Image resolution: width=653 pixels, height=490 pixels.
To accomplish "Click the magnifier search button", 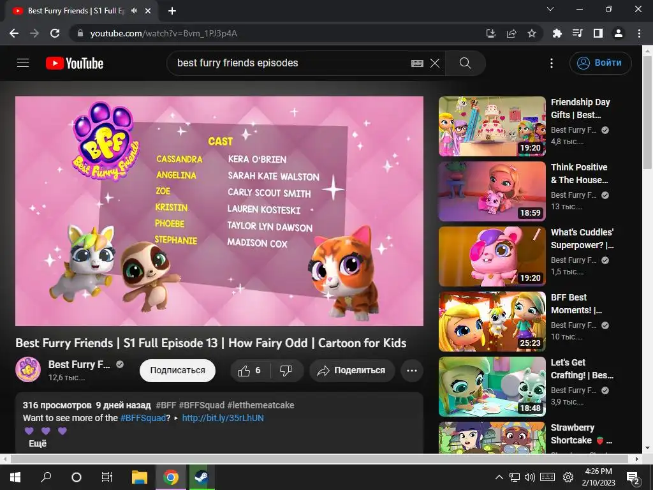I will 465,63.
